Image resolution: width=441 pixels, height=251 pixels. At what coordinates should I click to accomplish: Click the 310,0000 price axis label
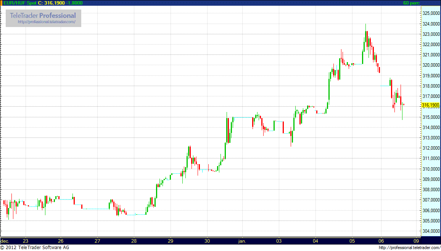coord(431,169)
